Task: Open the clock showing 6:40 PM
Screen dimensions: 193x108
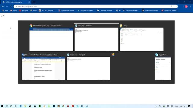Action: [182, 106]
